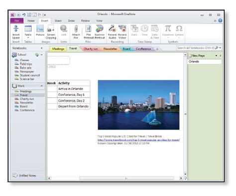
Task: Switch to the Home ribbon tab
Action: (x=31, y=21)
